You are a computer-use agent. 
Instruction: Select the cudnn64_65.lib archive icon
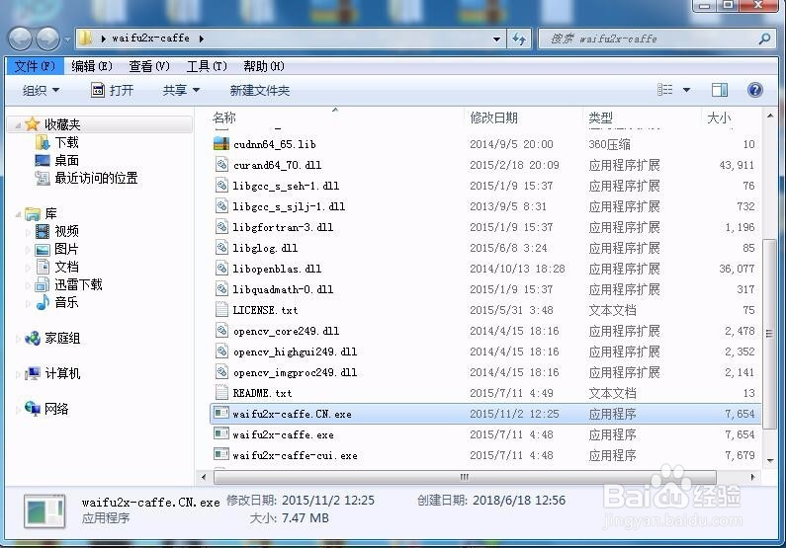(x=221, y=144)
